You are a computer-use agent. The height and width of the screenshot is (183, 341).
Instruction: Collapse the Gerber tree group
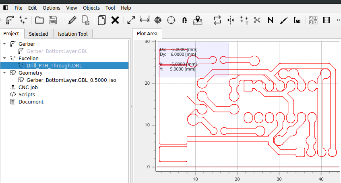(4, 44)
